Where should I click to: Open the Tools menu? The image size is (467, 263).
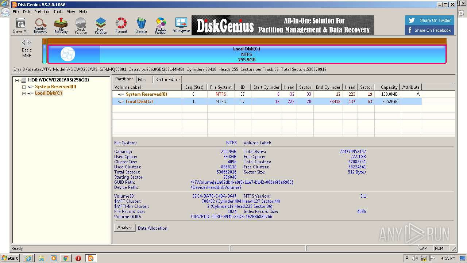coord(58,12)
